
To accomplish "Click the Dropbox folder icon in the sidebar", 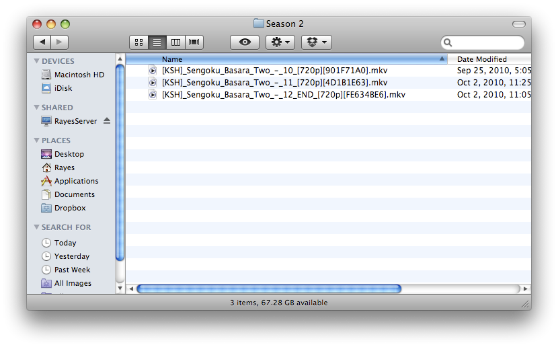I will click(46, 208).
